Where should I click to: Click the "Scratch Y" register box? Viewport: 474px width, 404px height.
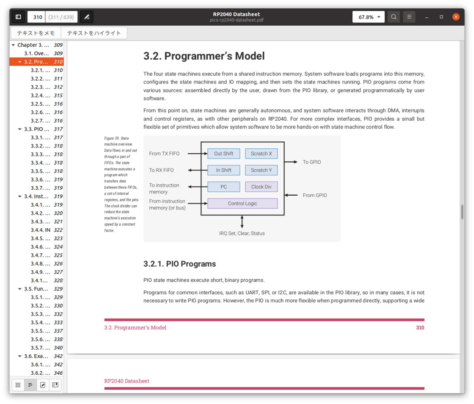pyautogui.click(x=261, y=170)
